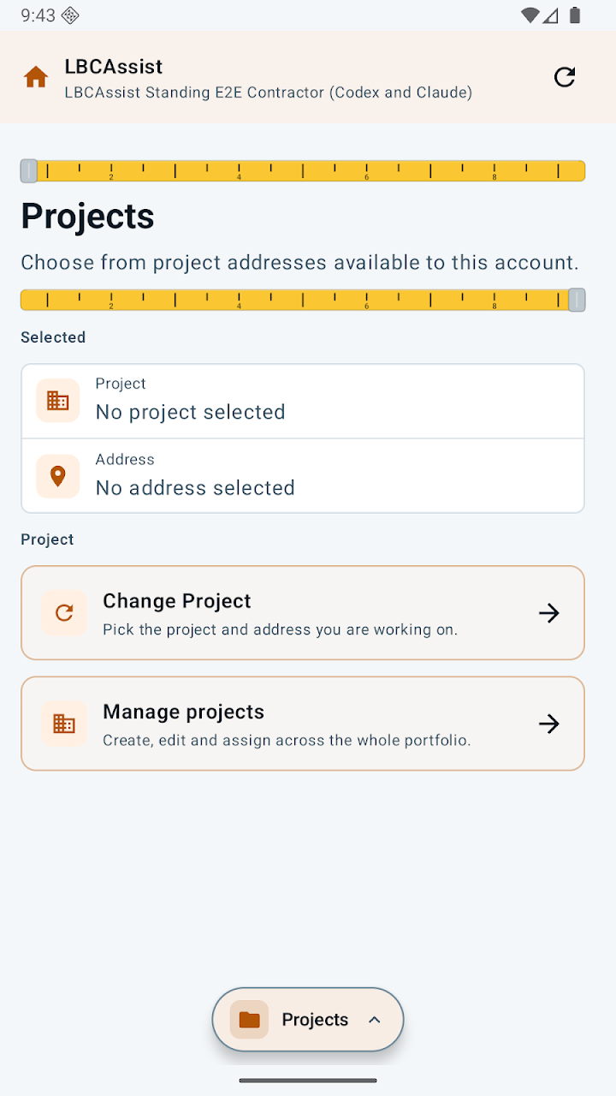Tap the building icon on Manage projects card

point(64,724)
